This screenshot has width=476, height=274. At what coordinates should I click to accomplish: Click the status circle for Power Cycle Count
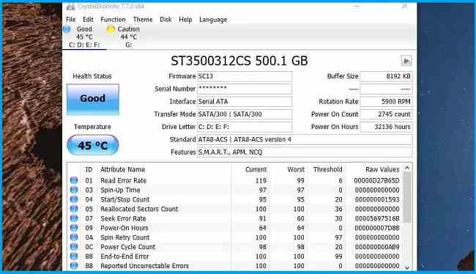pos(74,247)
